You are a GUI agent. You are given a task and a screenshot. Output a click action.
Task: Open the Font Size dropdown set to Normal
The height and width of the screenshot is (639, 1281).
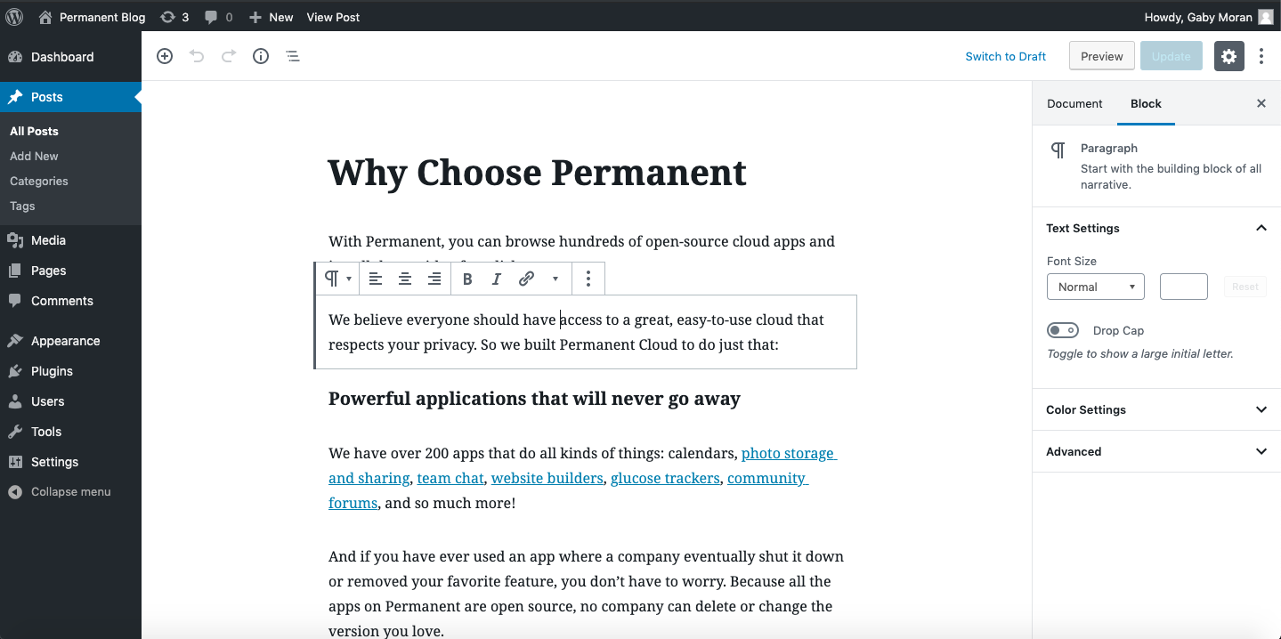click(1095, 286)
